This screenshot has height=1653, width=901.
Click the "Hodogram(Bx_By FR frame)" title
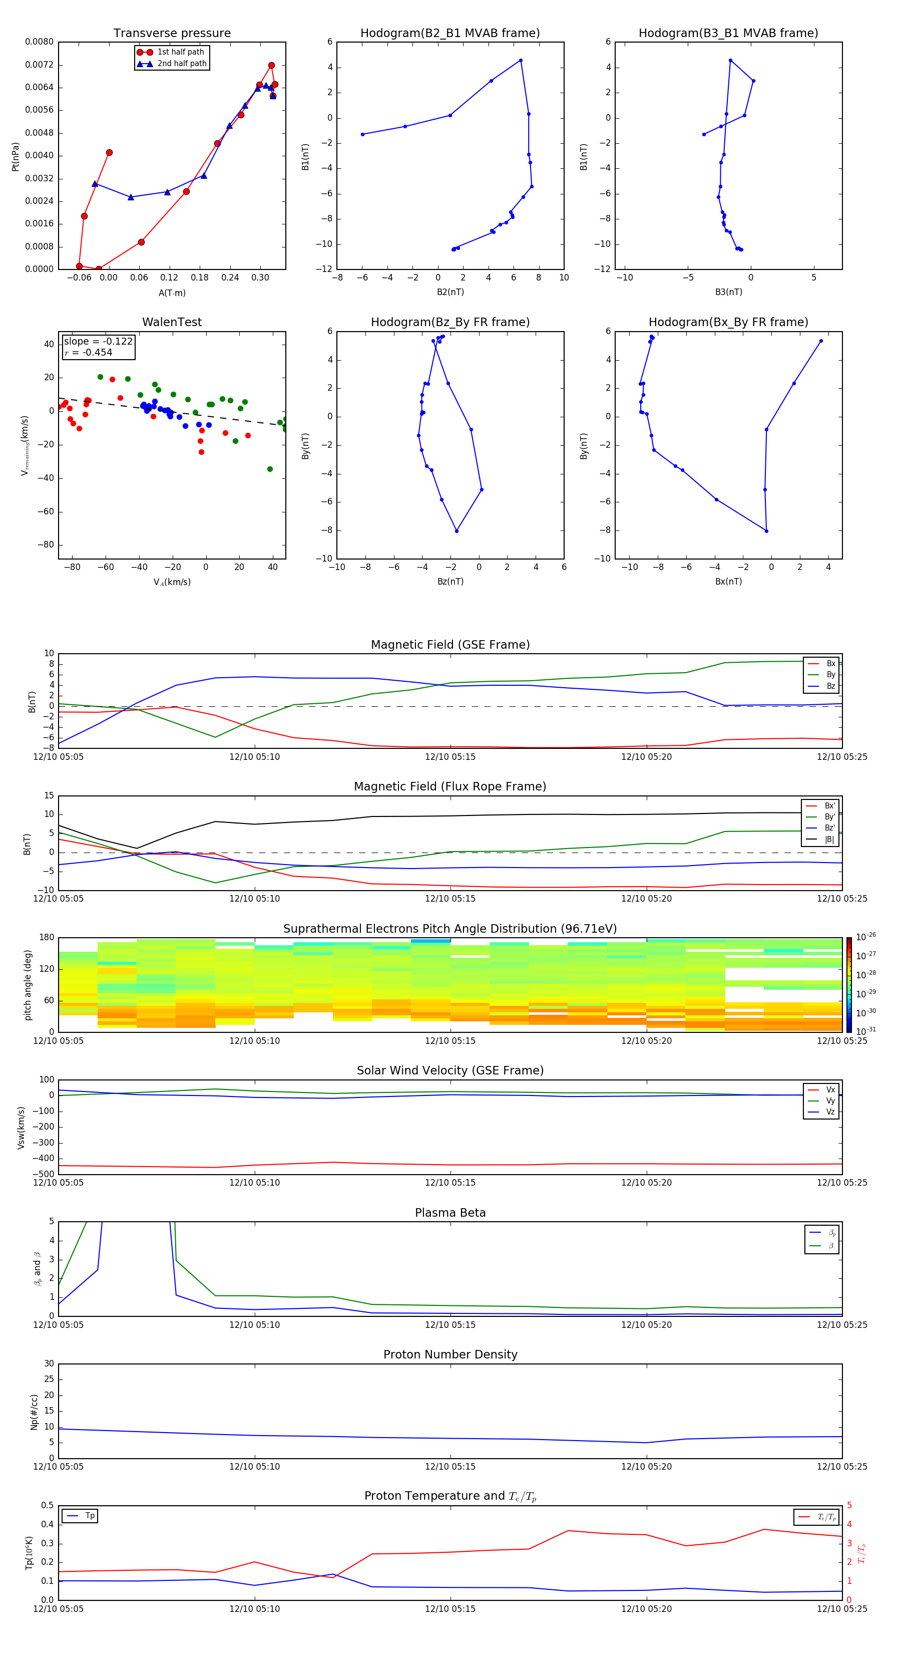tap(728, 322)
